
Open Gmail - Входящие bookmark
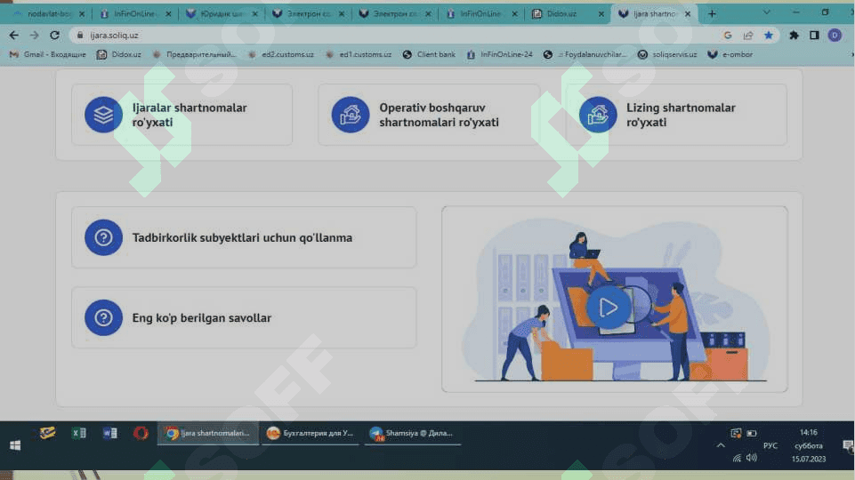click(x=47, y=54)
